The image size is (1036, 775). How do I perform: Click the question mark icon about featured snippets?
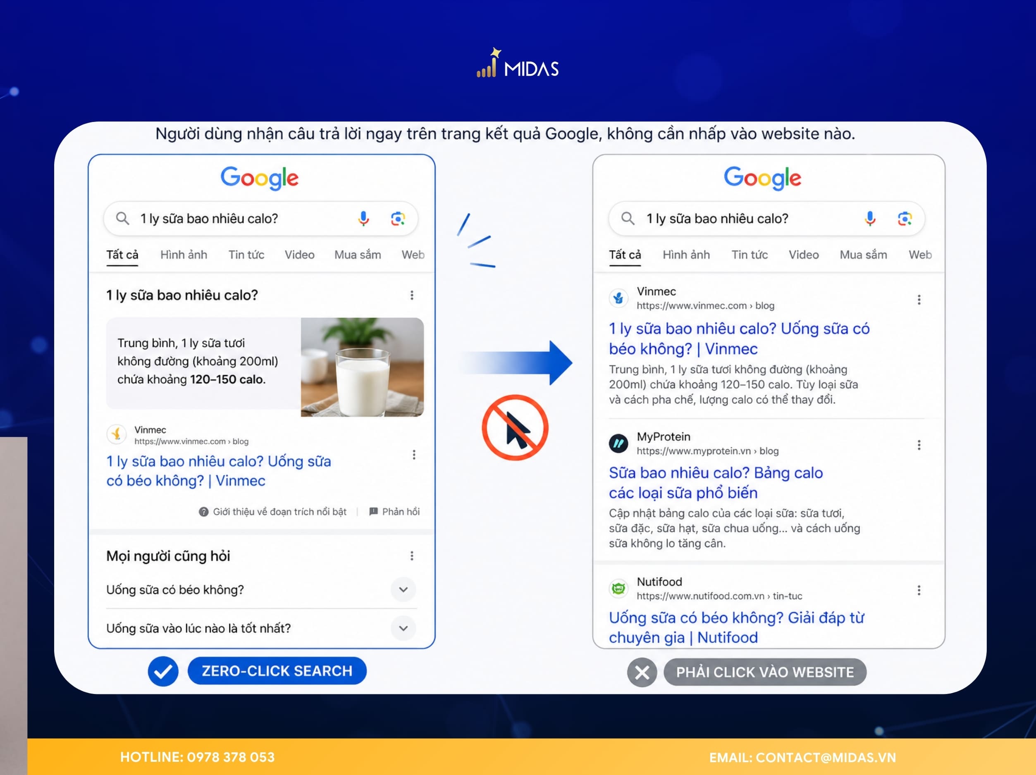[x=204, y=512]
